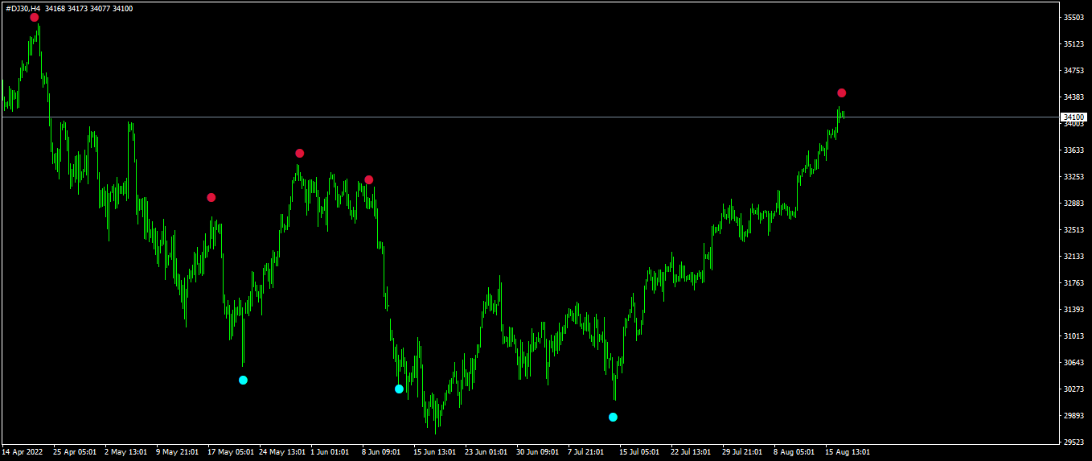Select the 17 May 05:01 time label
The height and width of the screenshot is (461, 1092).
pos(231,451)
